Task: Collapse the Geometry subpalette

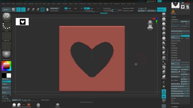Action: click(x=175, y=19)
